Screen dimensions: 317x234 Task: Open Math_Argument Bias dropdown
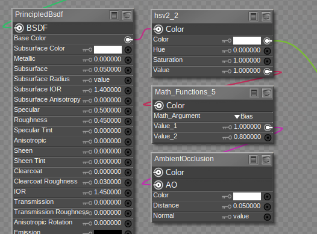pyautogui.click(x=243, y=116)
